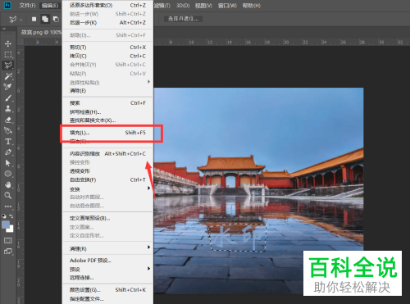410x304 pixels.
Task: Choose 清除(E) menu item
Action: 107,91
